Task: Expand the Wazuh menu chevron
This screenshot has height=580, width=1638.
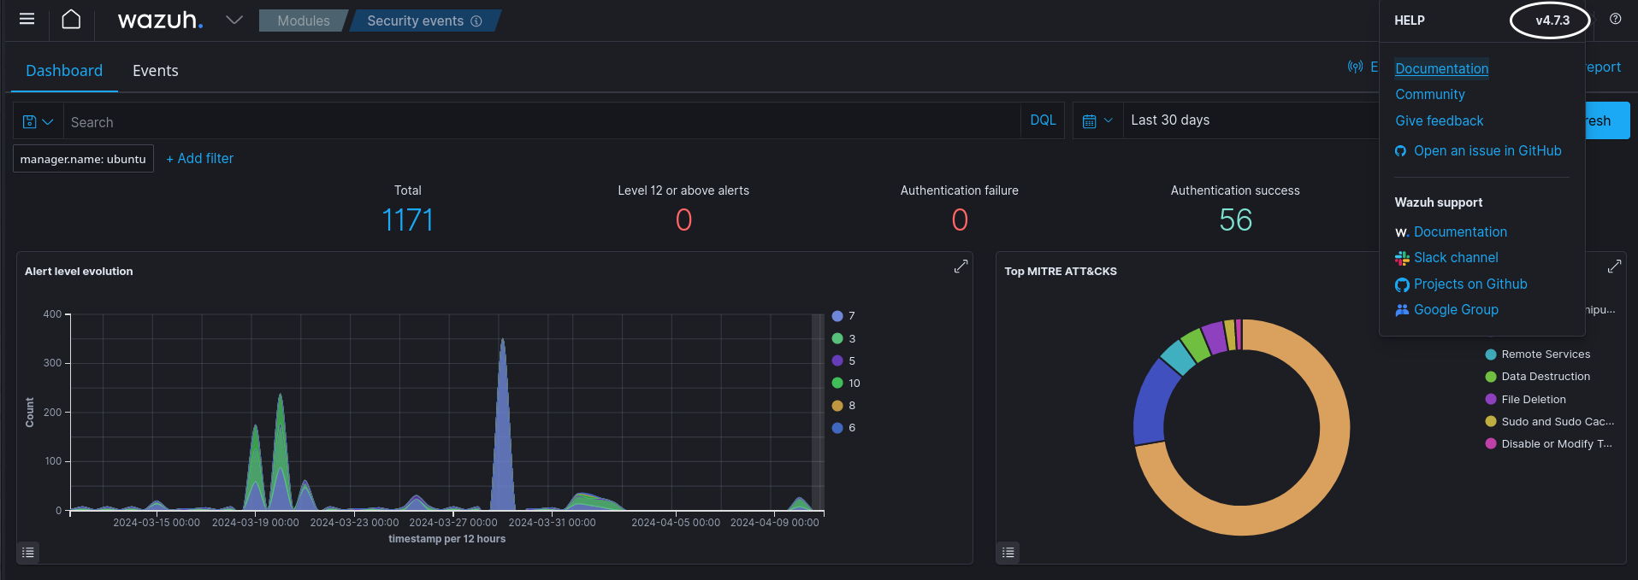Action: pyautogui.click(x=234, y=20)
